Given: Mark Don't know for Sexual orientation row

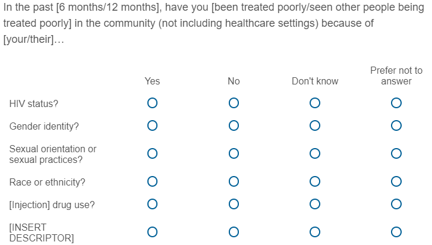Looking at the screenshot, I should (x=315, y=154).
